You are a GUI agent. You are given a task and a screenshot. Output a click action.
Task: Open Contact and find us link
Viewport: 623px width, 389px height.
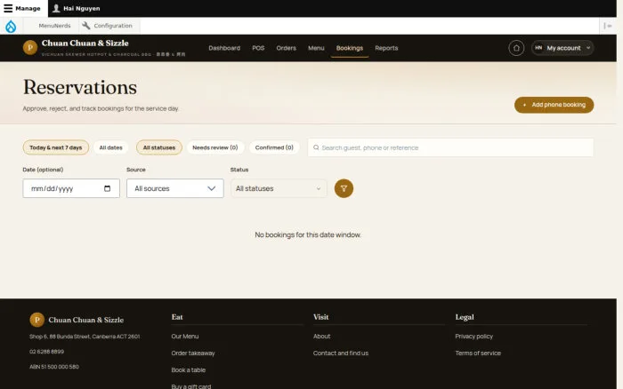pos(341,353)
